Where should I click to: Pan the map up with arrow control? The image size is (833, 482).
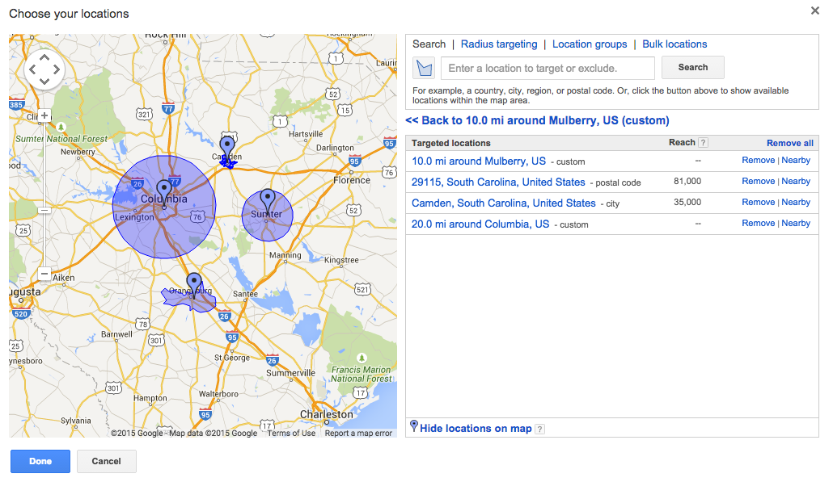pos(44,57)
